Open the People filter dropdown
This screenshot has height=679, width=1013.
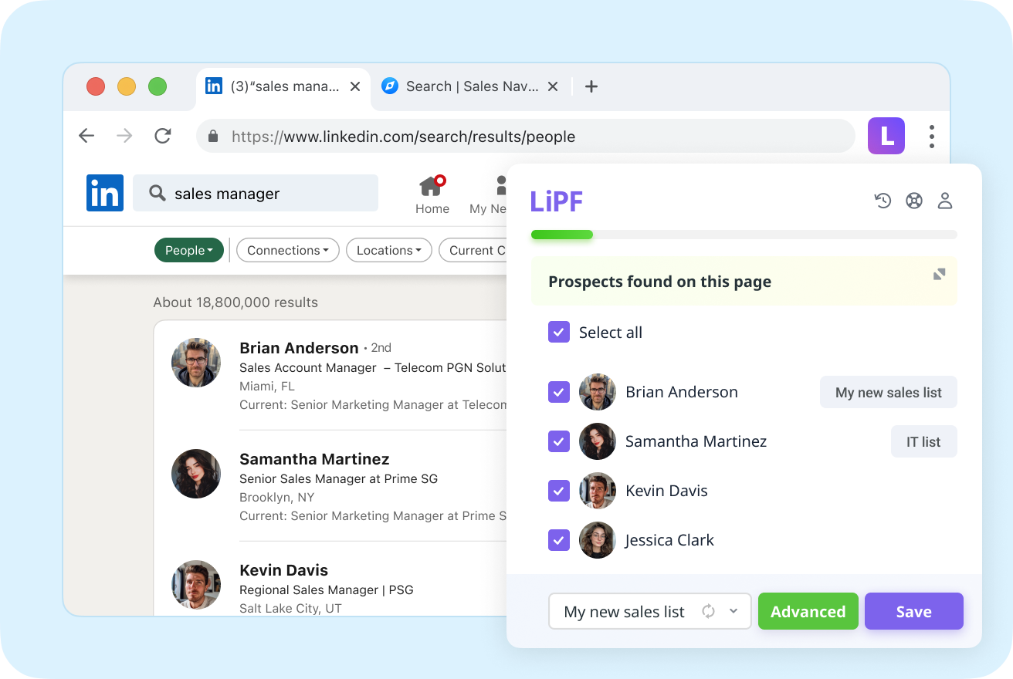(x=188, y=250)
